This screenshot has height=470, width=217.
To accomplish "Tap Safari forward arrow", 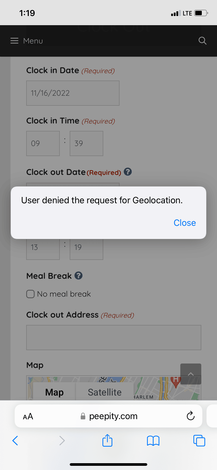I will [x=62, y=440].
